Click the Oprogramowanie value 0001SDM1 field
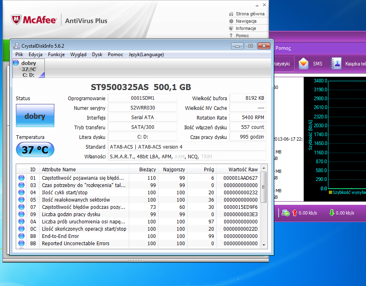 pos(142,98)
